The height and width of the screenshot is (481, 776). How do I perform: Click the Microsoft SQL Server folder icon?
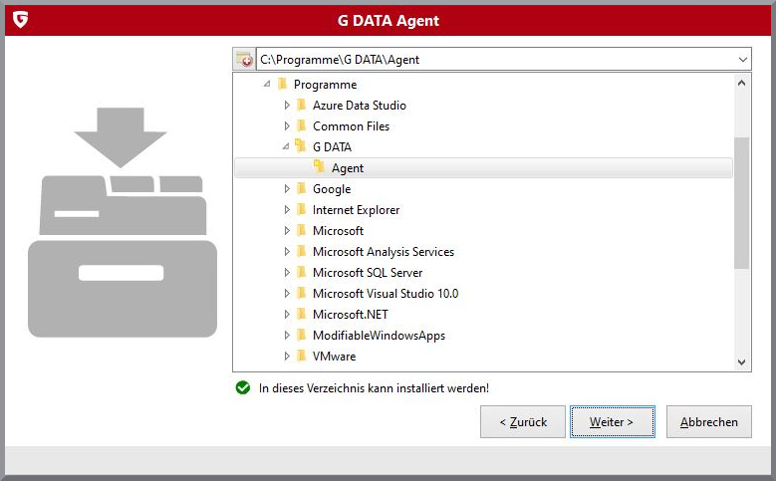click(x=302, y=272)
